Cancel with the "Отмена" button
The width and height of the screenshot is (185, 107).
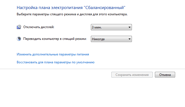165,75
